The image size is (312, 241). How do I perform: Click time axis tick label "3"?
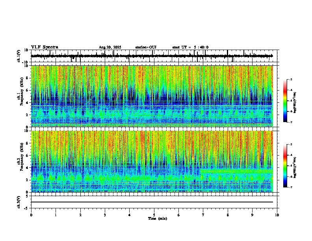[105, 215]
